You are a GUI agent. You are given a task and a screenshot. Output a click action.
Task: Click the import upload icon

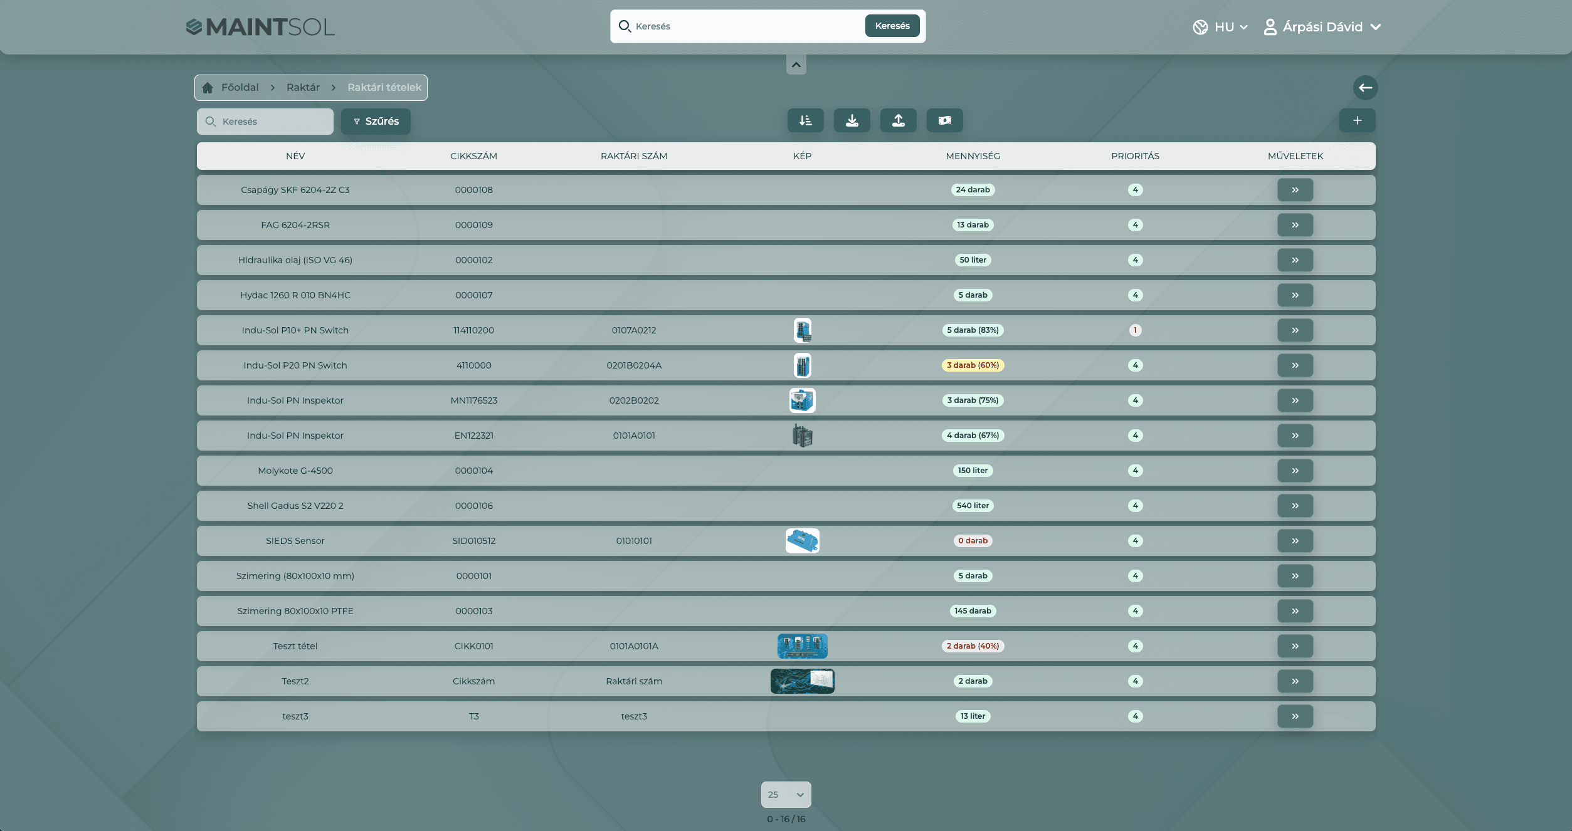pos(898,120)
